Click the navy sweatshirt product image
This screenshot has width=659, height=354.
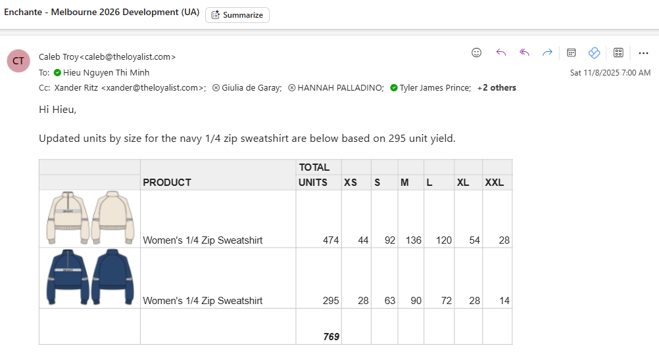pyautogui.click(x=90, y=277)
